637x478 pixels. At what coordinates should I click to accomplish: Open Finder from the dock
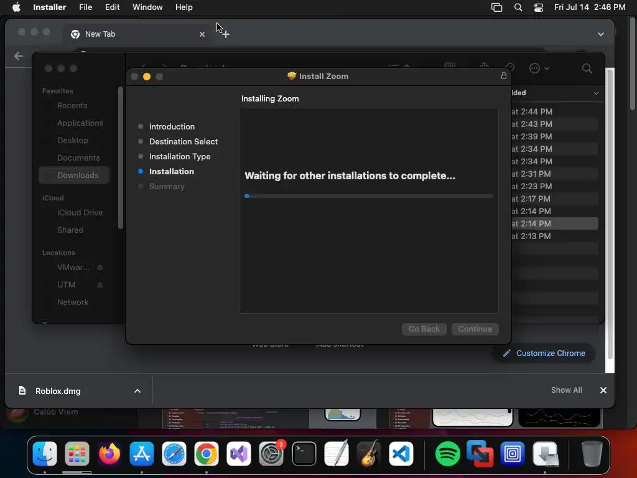[44, 453]
